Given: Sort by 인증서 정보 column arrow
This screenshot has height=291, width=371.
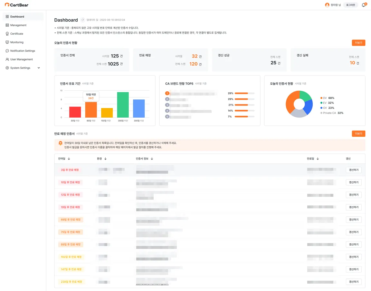Looking at the screenshot, I should tap(152, 159).
